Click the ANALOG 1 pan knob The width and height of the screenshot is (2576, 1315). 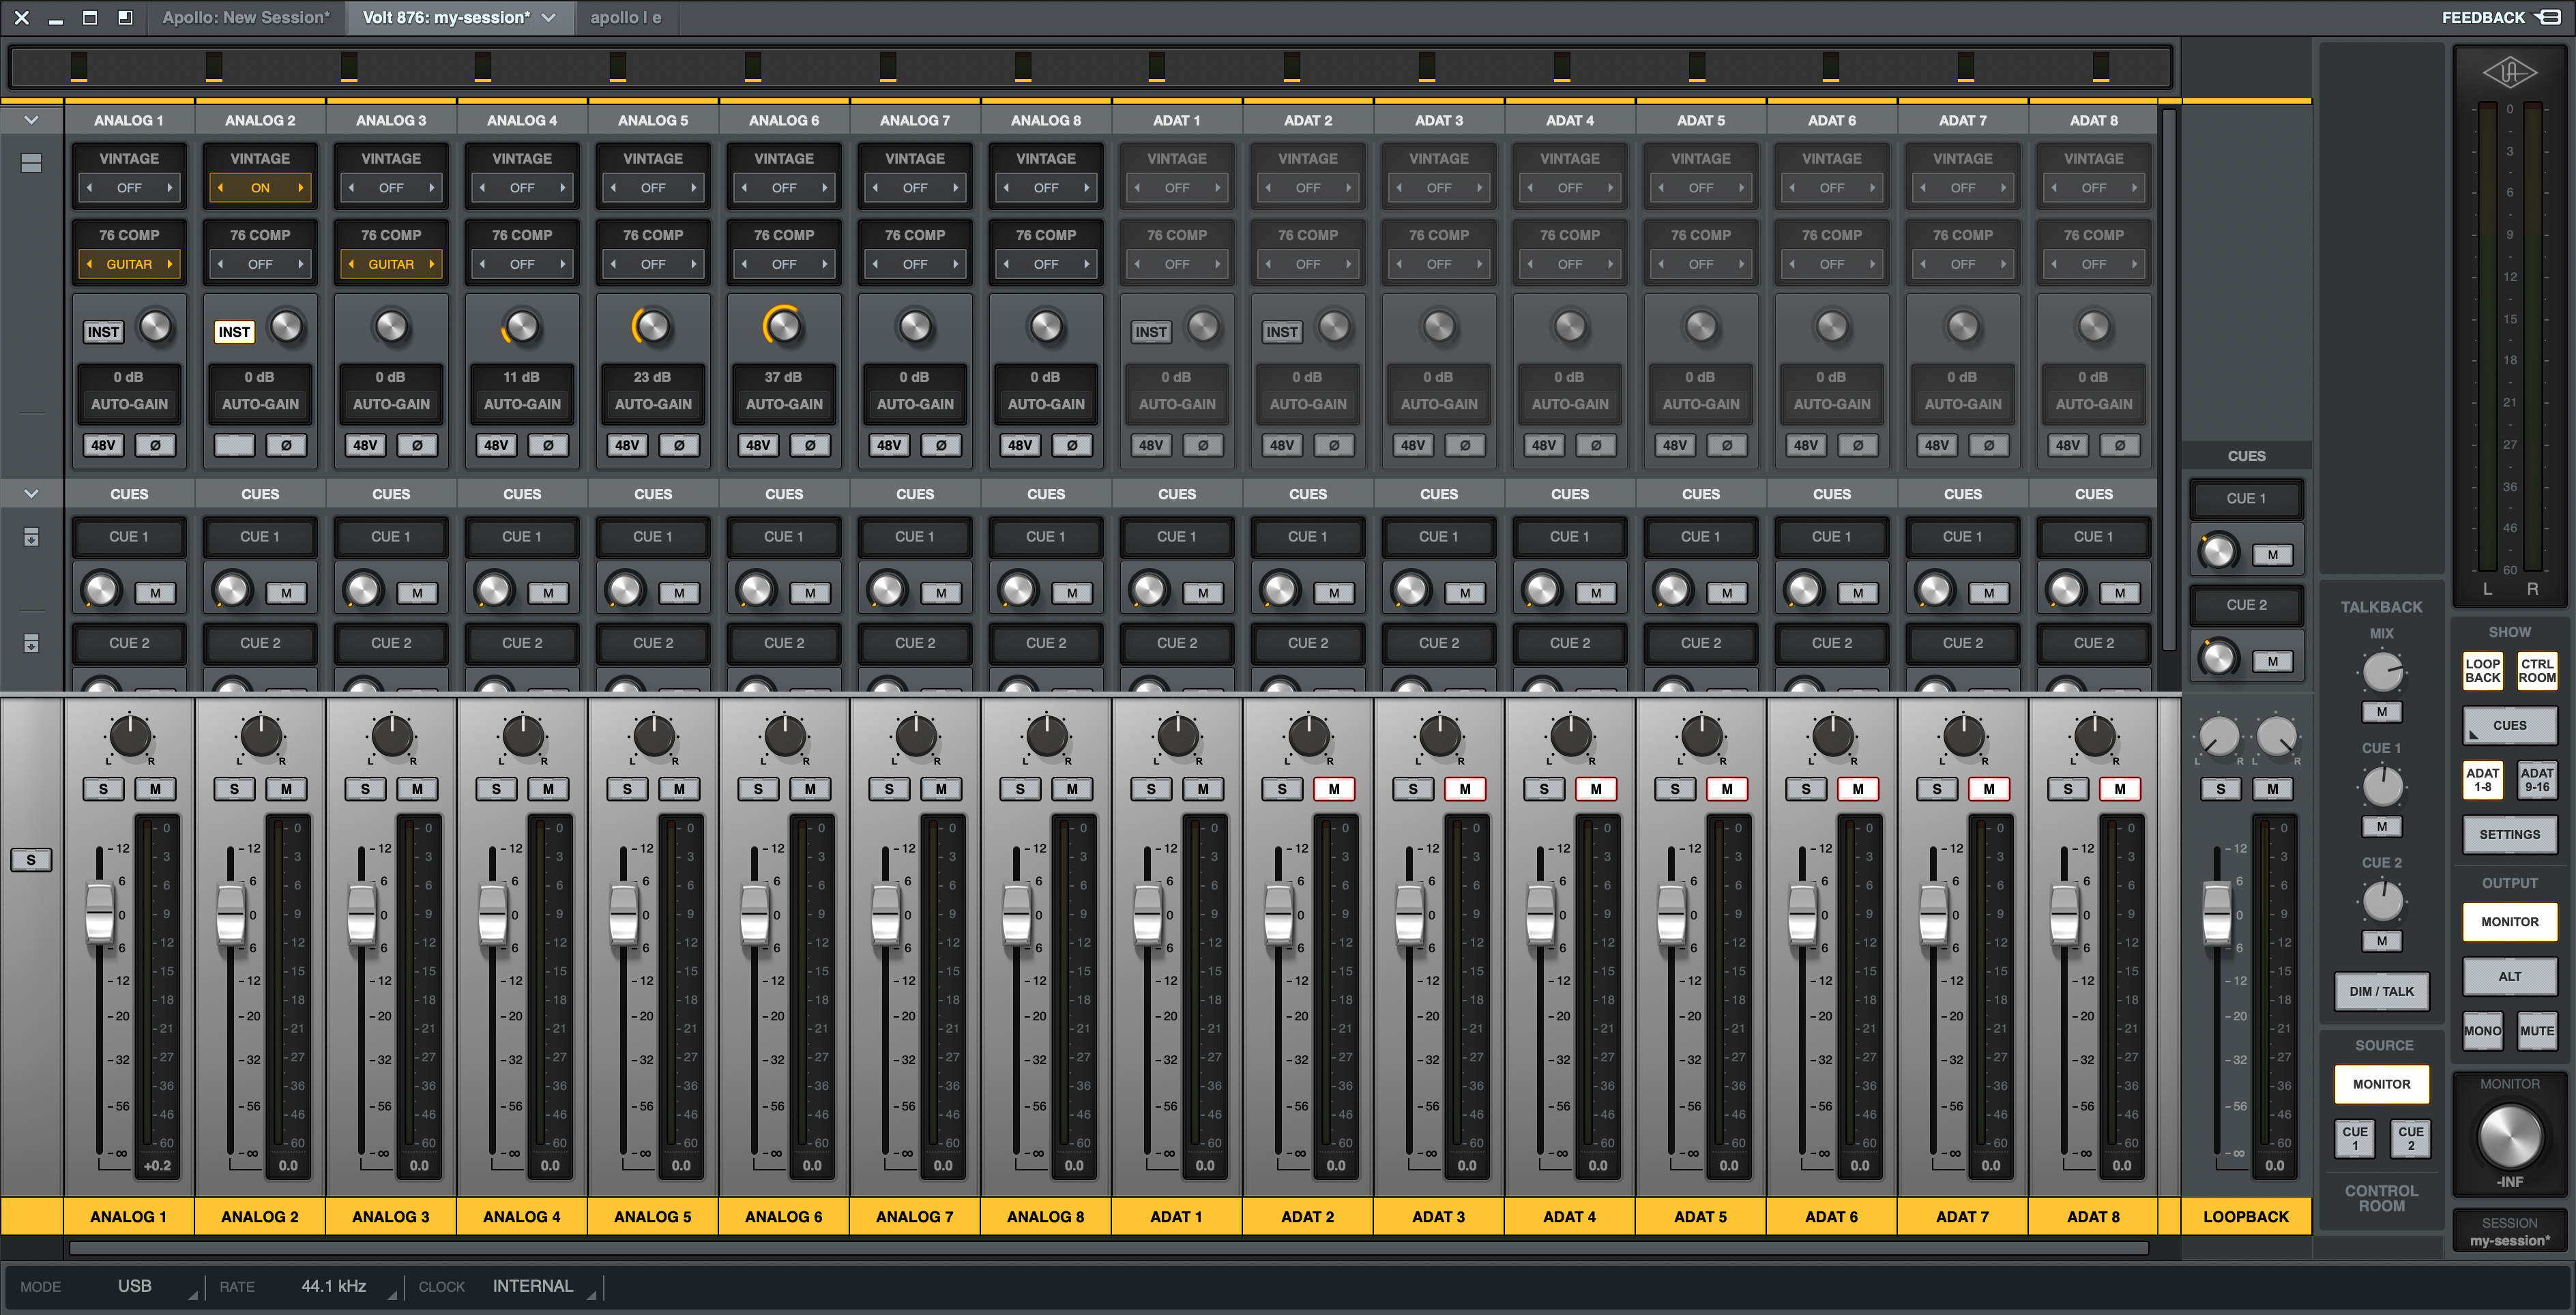pos(130,737)
